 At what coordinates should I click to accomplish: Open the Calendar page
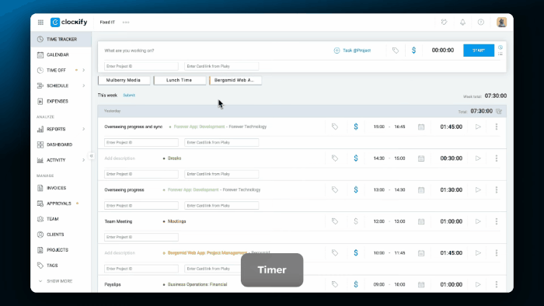pyautogui.click(x=61, y=55)
